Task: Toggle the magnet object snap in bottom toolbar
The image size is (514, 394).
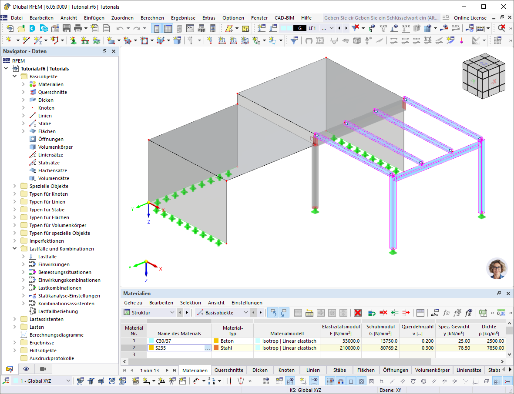Action: tap(341, 381)
